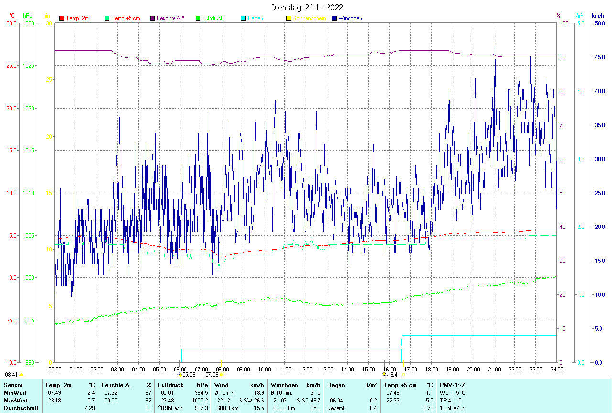
Task: Click the 'Durchschnitt' row label
Action: pos(21,408)
